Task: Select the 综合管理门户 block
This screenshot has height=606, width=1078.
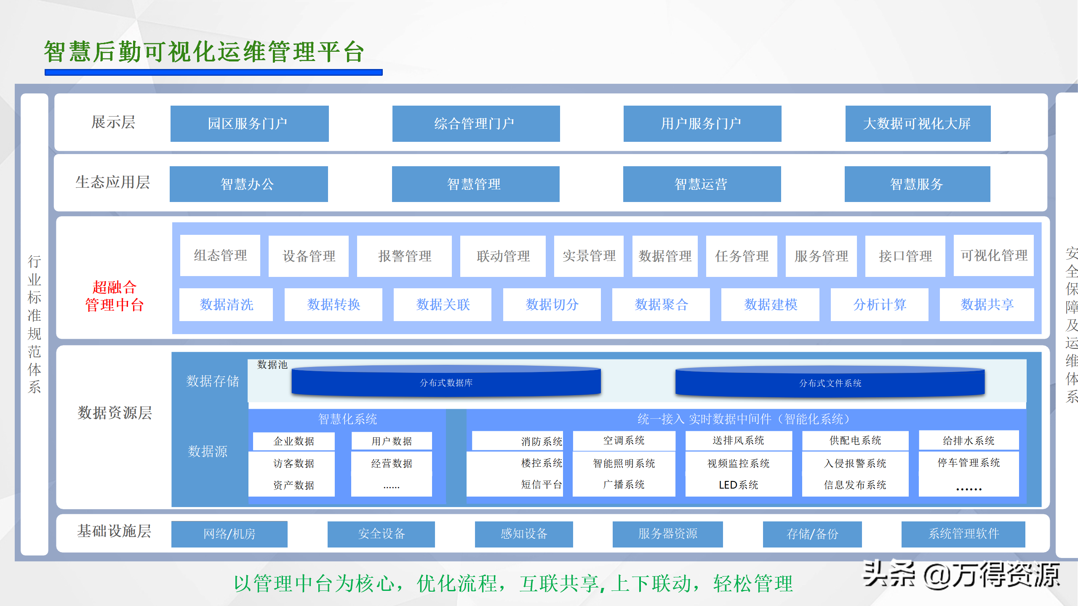Action: click(x=476, y=124)
